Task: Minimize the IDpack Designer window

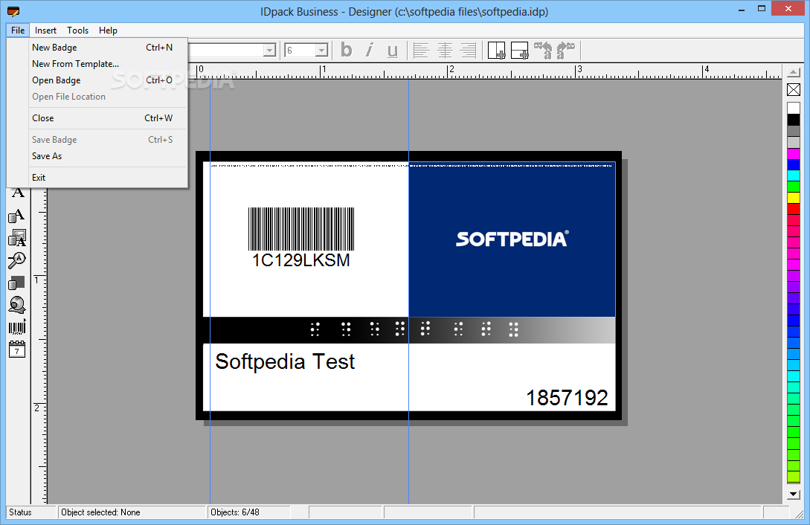Action: tap(742, 9)
